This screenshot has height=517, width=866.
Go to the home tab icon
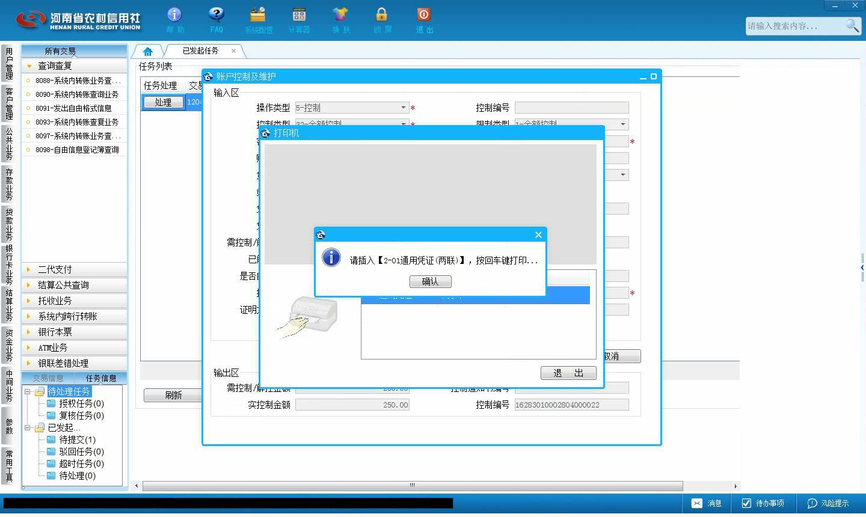147,51
